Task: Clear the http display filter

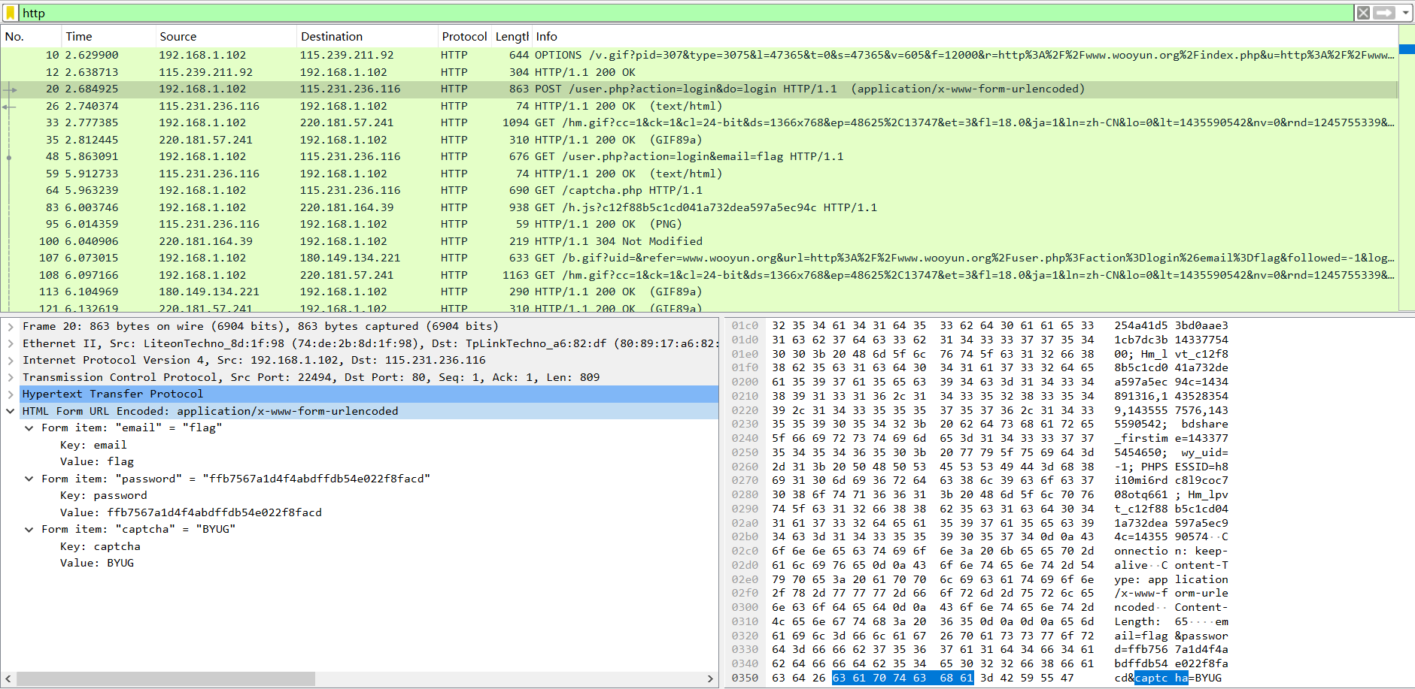Action: (x=1363, y=13)
